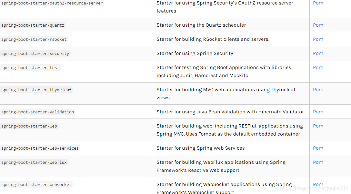Click description about Hibernate Validator
Viewport: 351px width, 194px height.
(230, 112)
